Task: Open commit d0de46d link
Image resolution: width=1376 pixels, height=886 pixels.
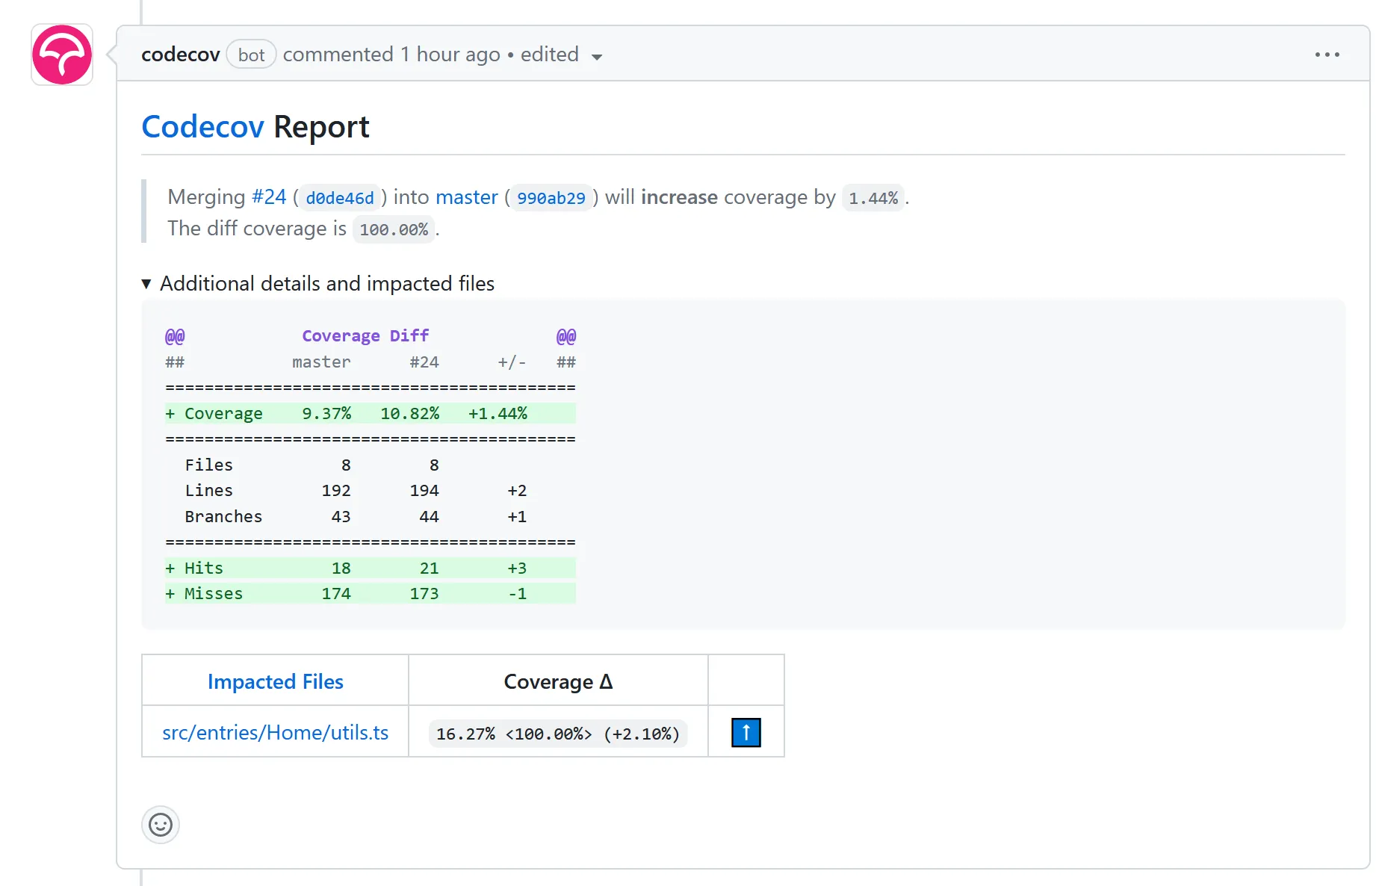Action: [340, 198]
